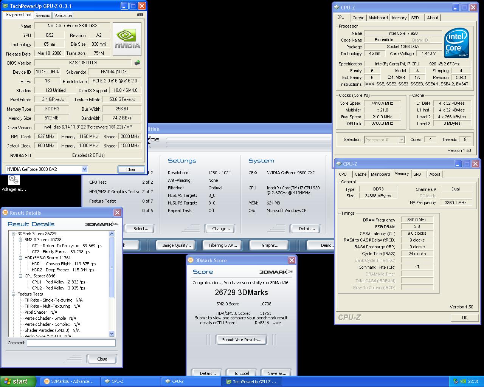Collapse the Feature Tests node
The height and width of the screenshot is (387, 484).
[14, 294]
